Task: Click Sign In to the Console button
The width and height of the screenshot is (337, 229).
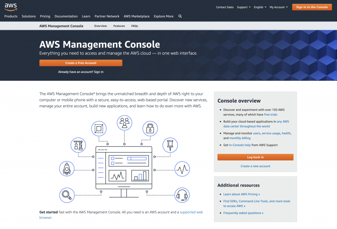Action: point(312,7)
